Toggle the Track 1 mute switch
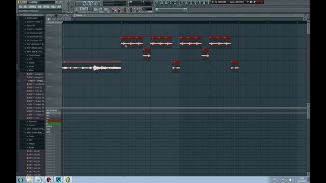 click(x=61, y=35)
